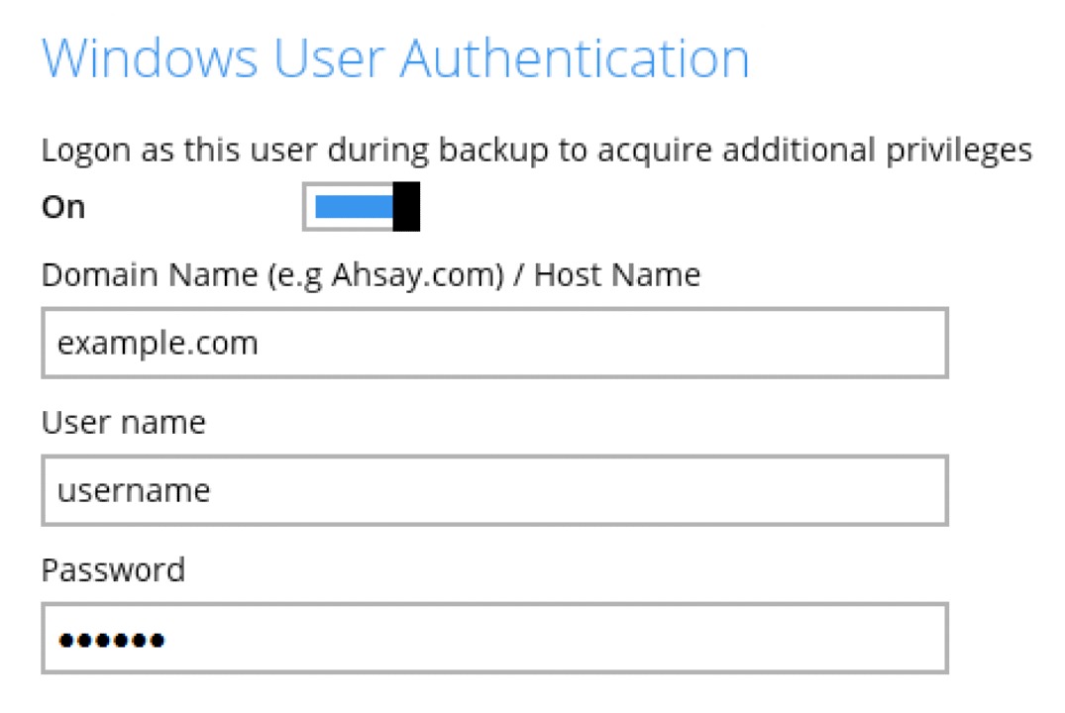Place cursor in the Password field
The width and height of the screenshot is (1065, 713).
pyautogui.click(x=493, y=639)
